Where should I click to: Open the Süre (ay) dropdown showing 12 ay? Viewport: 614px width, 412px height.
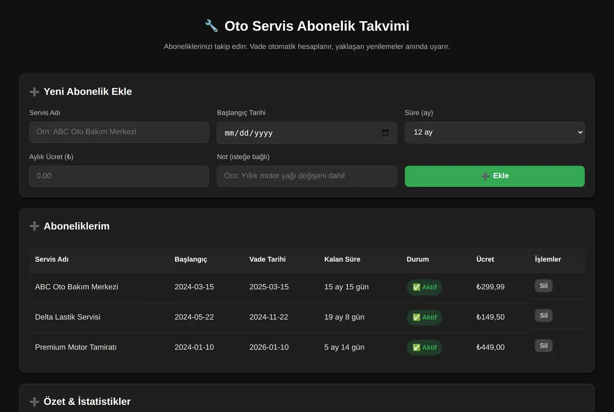[495, 132]
